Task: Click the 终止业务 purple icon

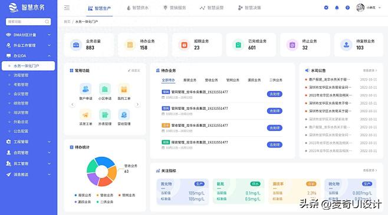Action: tap(292, 45)
